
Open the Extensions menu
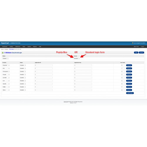point(18,47)
